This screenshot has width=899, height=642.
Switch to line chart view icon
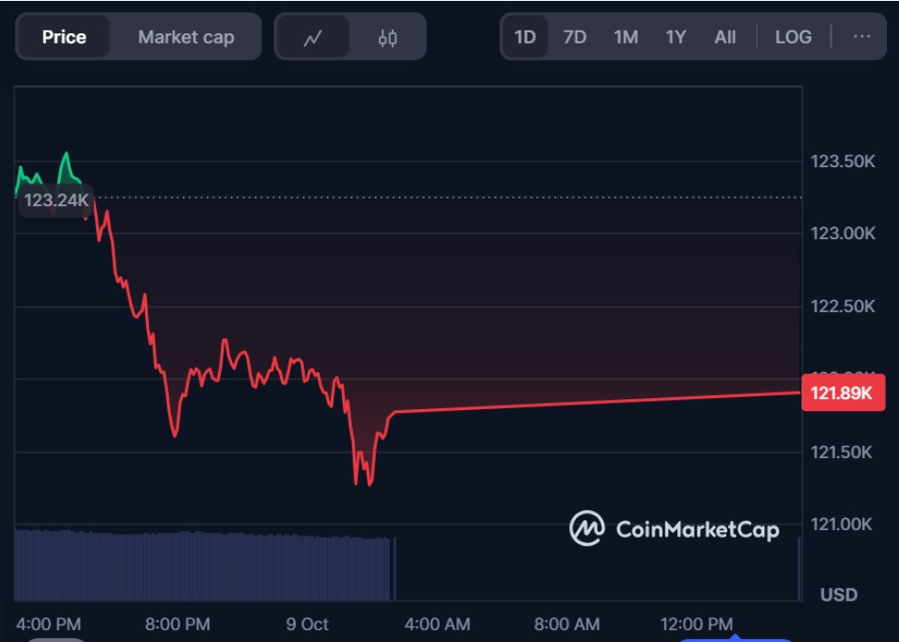(x=313, y=38)
